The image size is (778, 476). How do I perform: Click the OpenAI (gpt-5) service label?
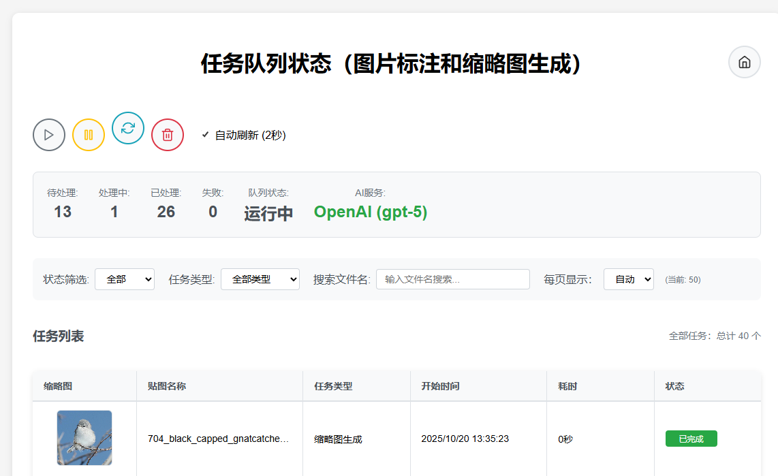coord(371,212)
